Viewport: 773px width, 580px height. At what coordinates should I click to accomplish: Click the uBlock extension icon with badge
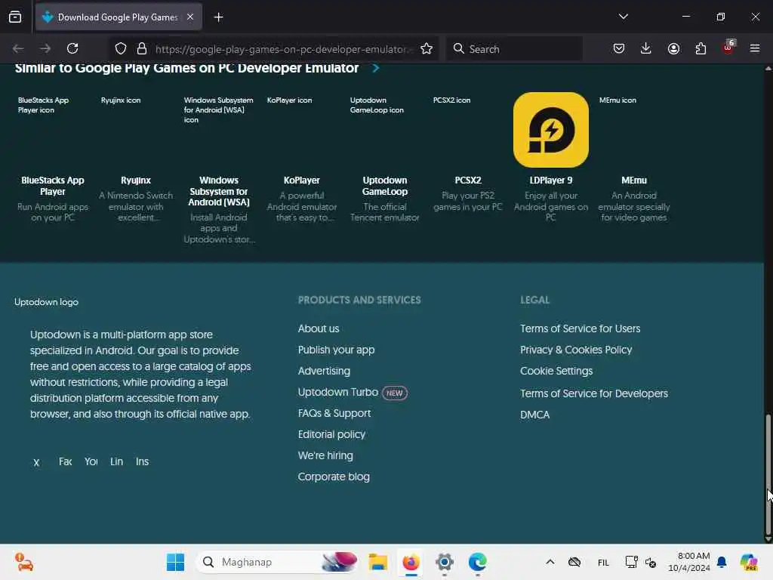click(728, 48)
